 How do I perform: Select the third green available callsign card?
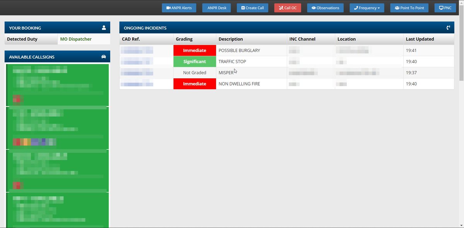[57, 171]
